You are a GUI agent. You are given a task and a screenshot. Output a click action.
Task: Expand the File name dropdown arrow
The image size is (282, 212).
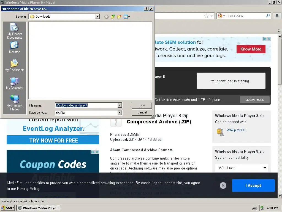[x=120, y=105]
